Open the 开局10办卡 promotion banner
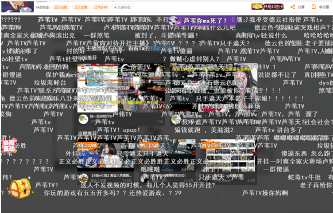This screenshot has height=213, width=333. (x=268, y=7)
